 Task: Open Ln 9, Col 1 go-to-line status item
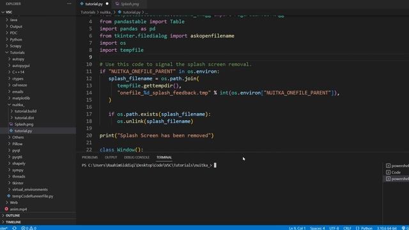coord(297,228)
